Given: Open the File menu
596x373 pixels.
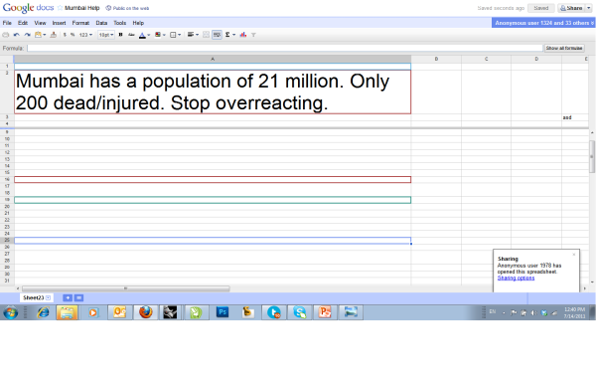Looking at the screenshot, I should tap(7, 23).
